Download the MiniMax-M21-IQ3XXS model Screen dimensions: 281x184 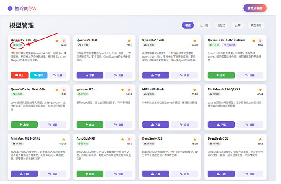(221, 124)
